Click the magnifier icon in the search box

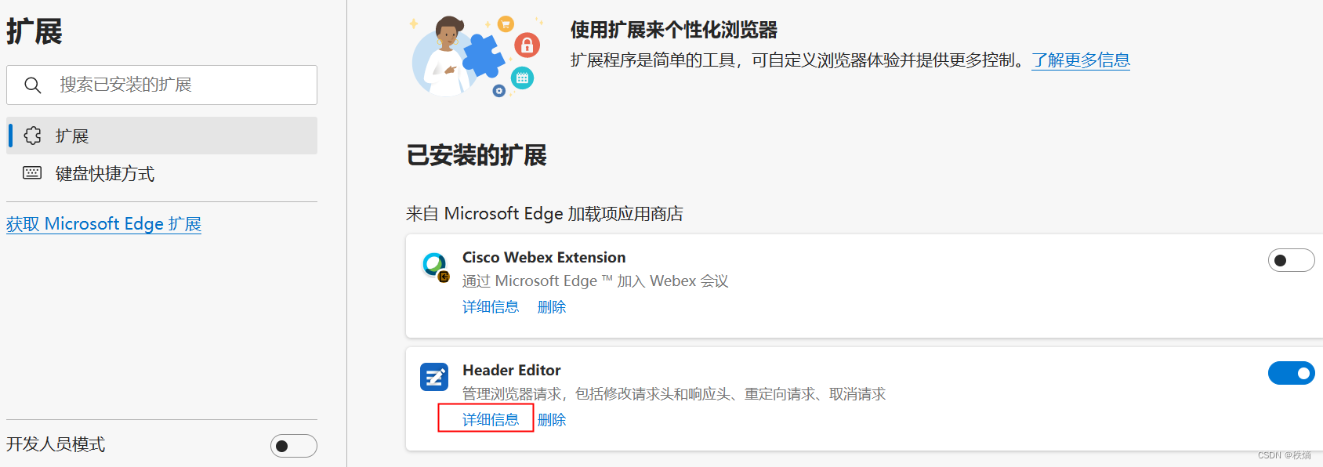(32, 85)
